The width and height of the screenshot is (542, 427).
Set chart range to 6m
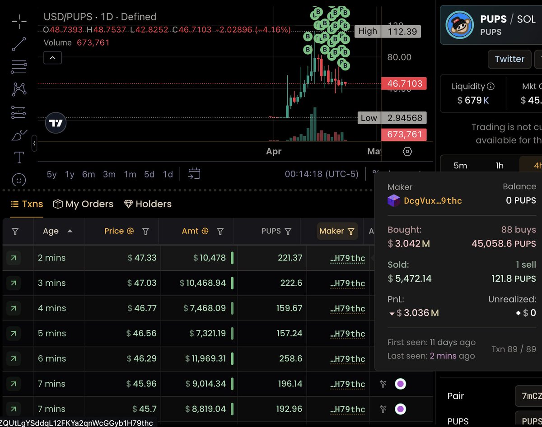coord(89,174)
